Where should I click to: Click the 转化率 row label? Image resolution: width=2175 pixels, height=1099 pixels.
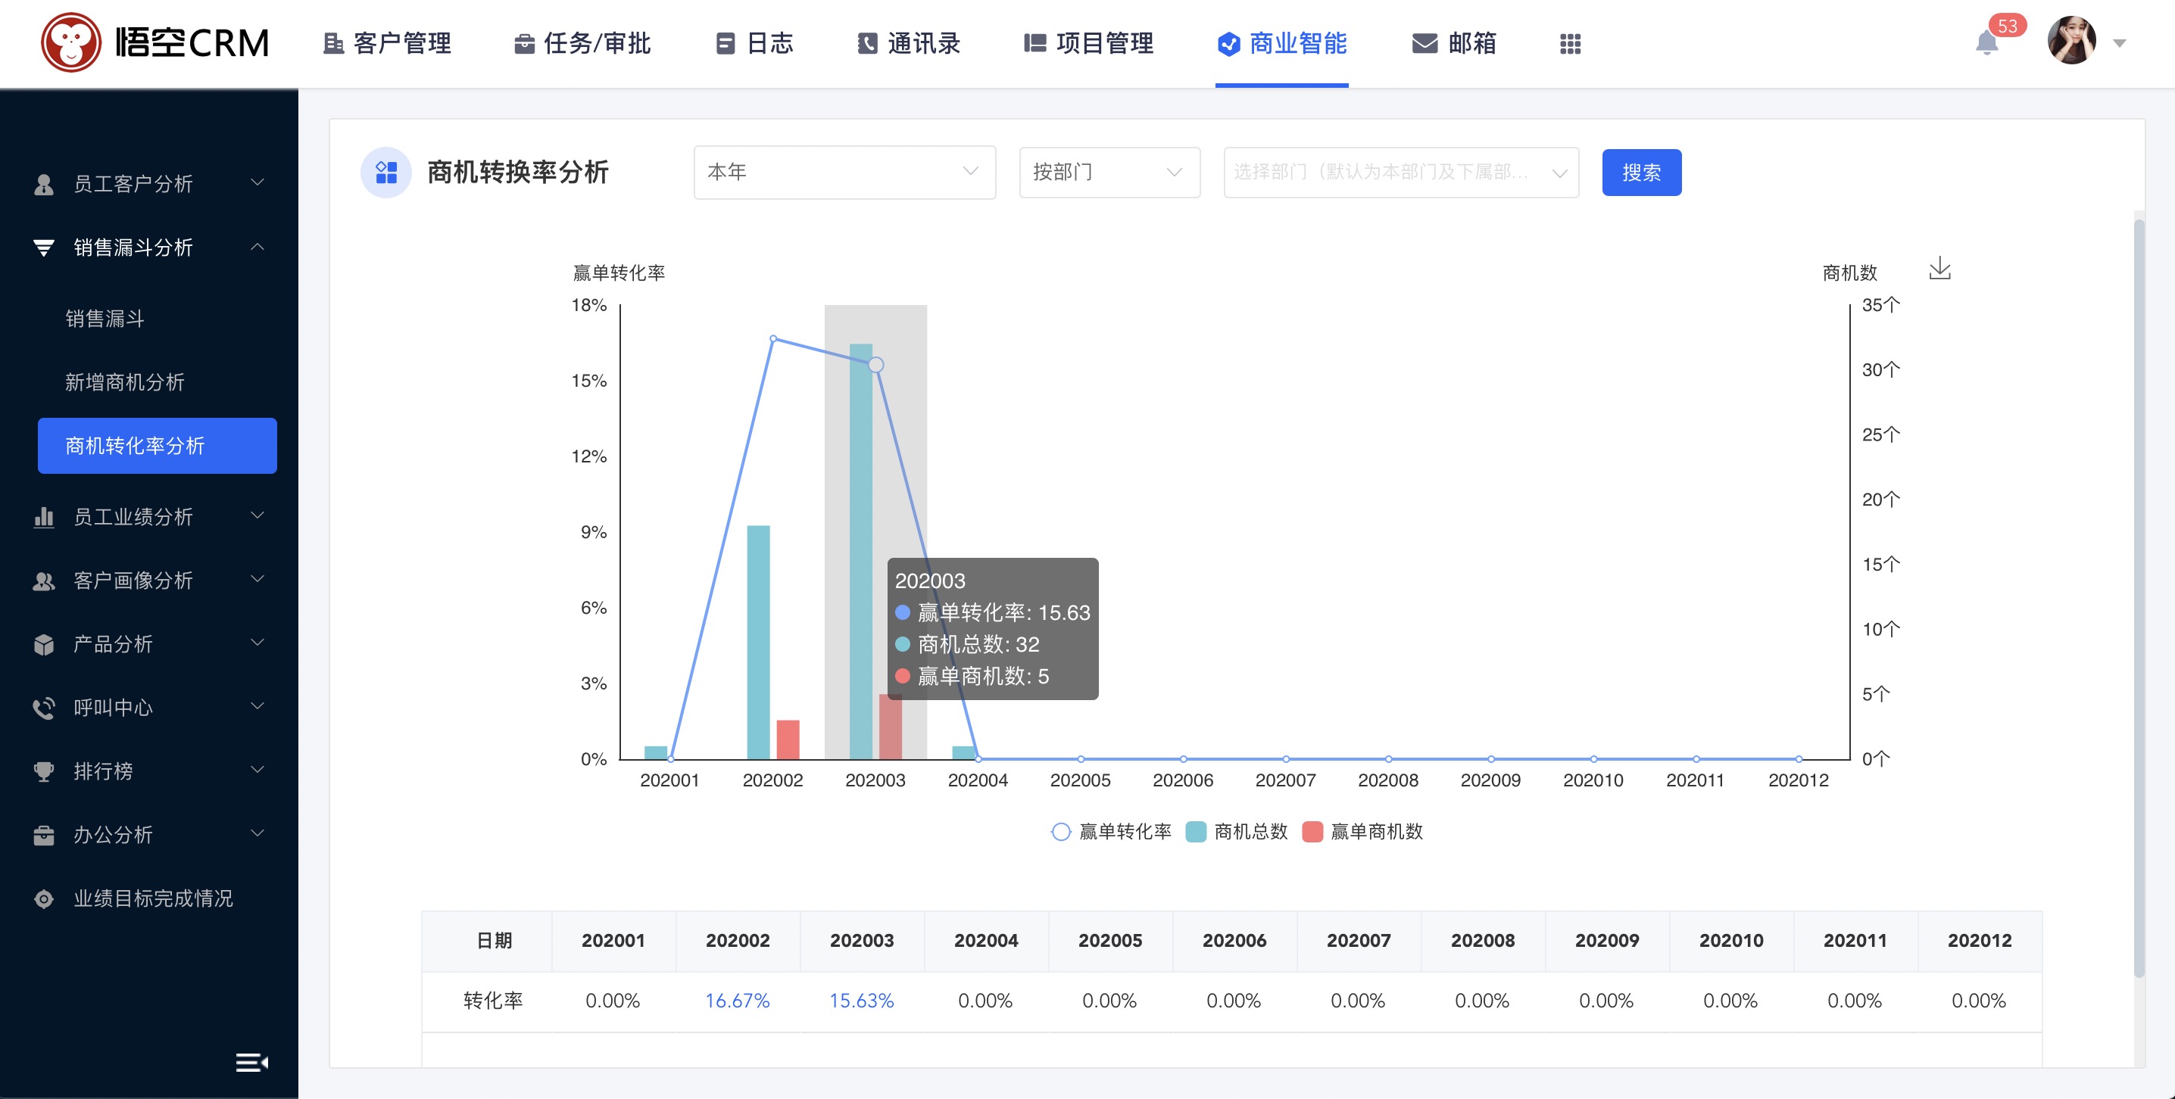pos(493,1001)
